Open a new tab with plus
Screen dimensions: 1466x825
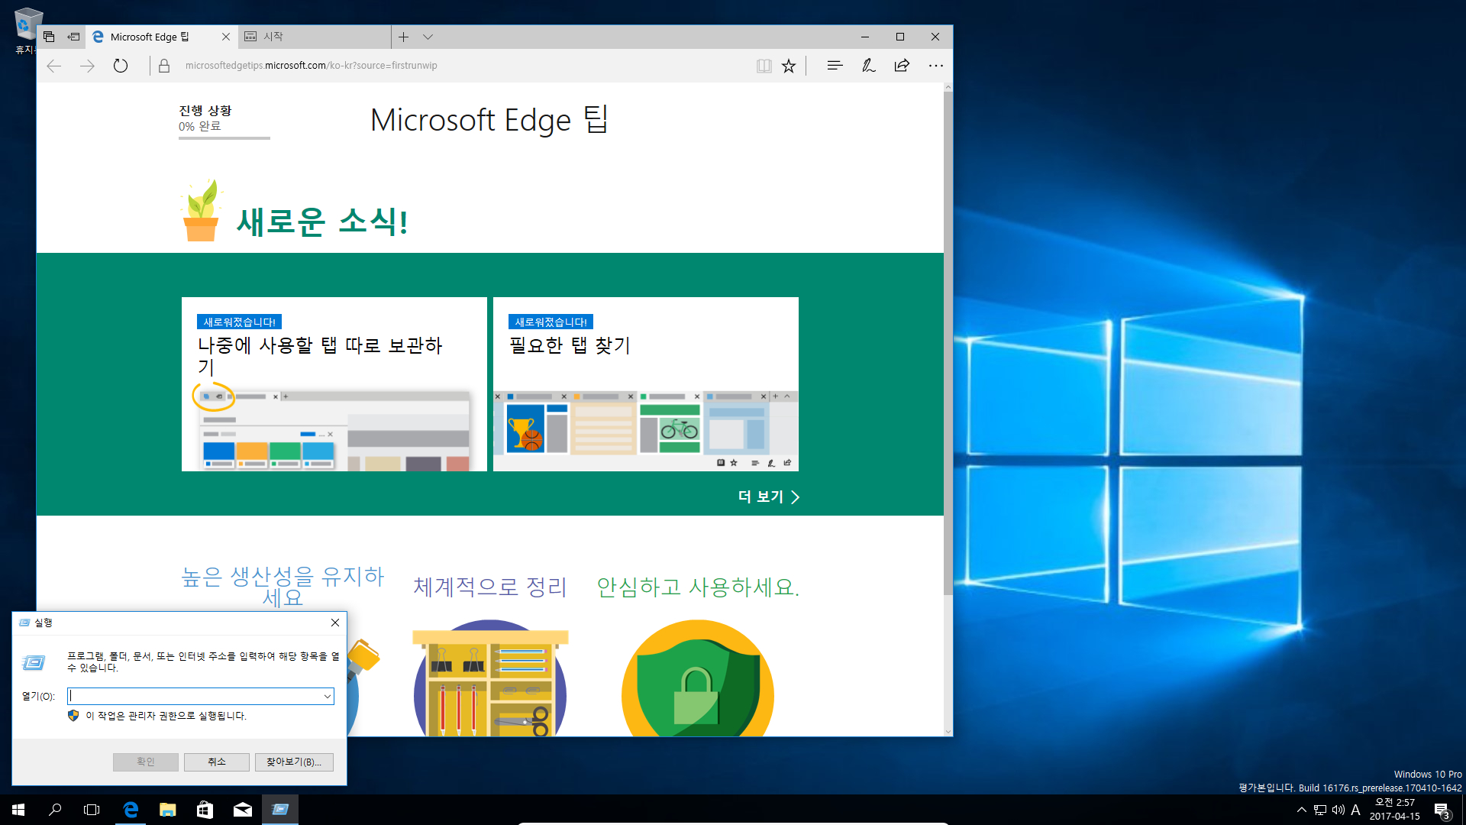click(x=403, y=37)
